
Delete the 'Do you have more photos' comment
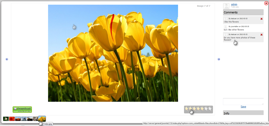click(261, 35)
